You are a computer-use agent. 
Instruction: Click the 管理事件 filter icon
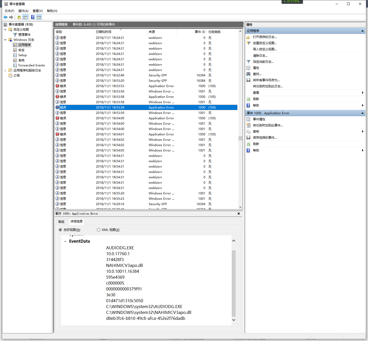(15, 35)
